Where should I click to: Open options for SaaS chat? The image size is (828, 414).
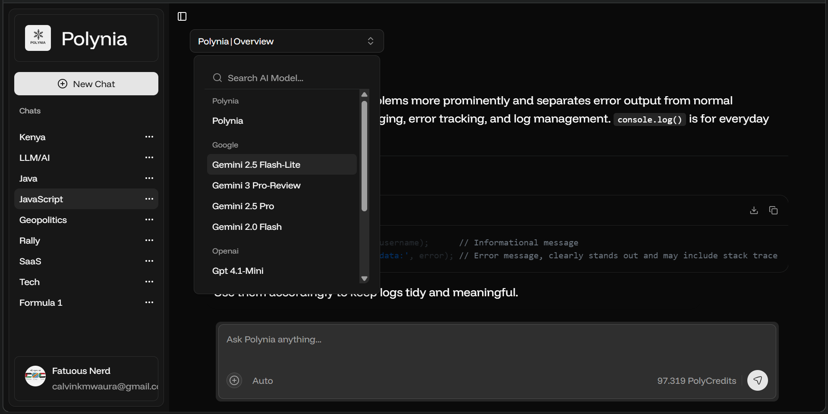(149, 261)
